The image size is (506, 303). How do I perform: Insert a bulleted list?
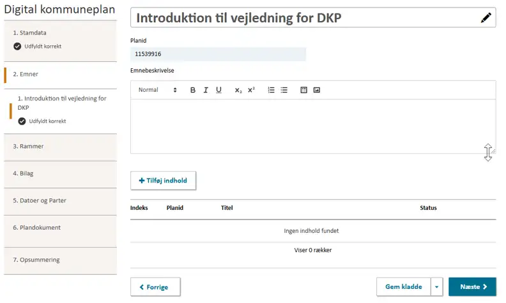point(284,90)
